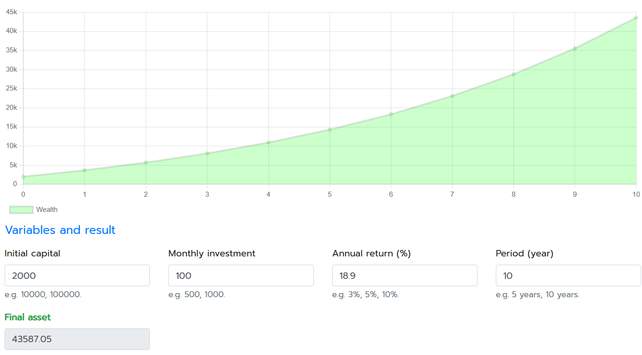Click the chart data point at year 0
Screen dimensions: 642x355
(x=23, y=177)
